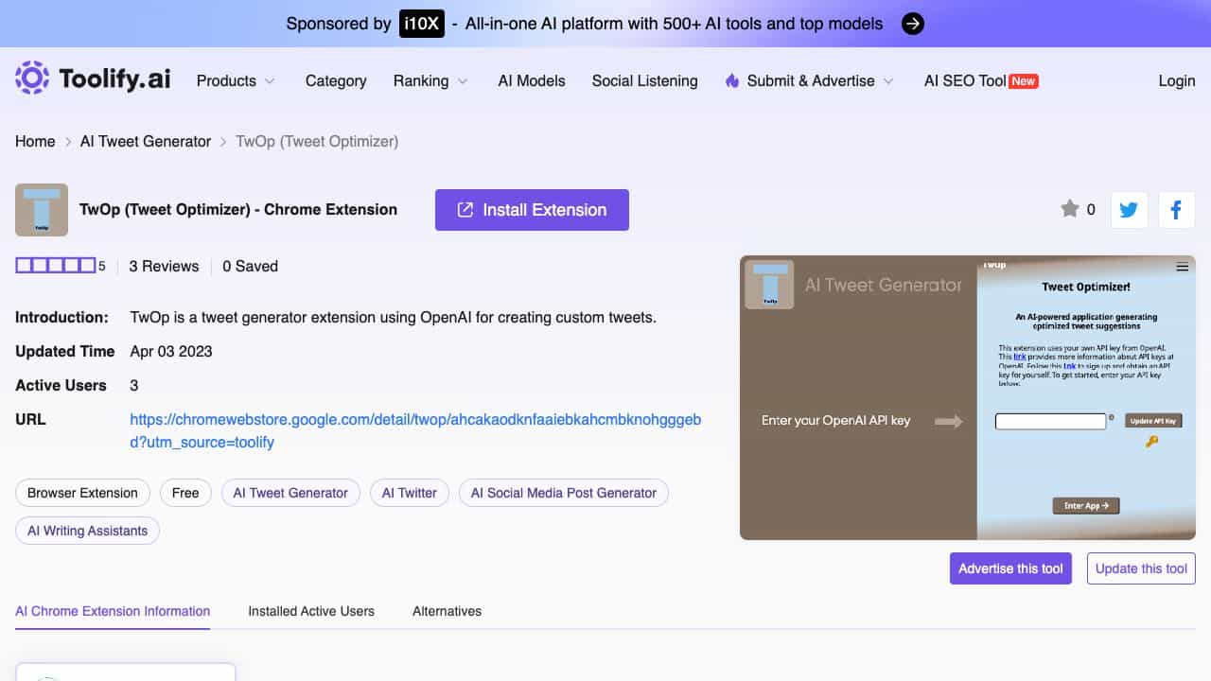Click the i10X sponsor logo
1211x681 pixels.
click(x=422, y=24)
